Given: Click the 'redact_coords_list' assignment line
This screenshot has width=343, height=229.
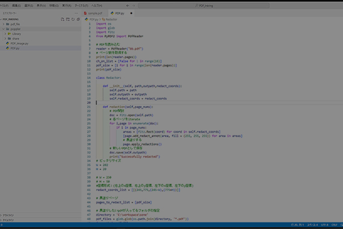Looking at the screenshot, I should pyautogui.click(x=138, y=190).
